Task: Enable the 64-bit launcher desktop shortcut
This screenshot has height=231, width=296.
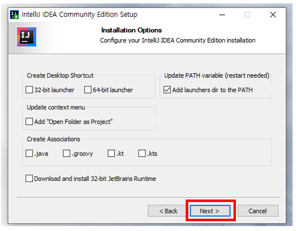Action: [x=88, y=89]
